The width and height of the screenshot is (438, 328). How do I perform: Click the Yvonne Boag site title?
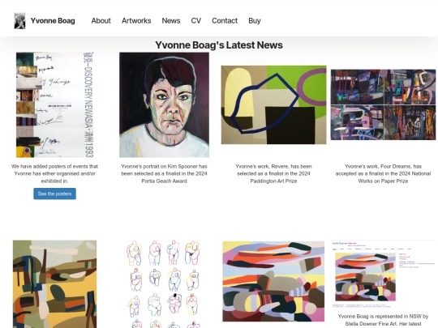(x=53, y=21)
